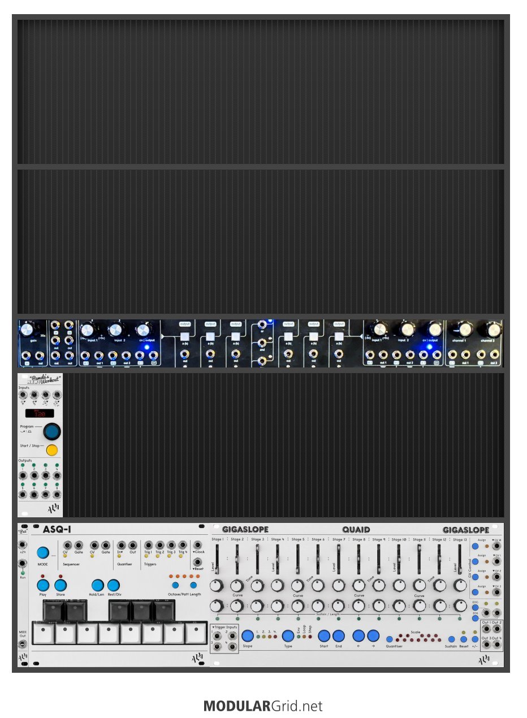Click the ASQ-1 Reset input jack

(x=198, y=562)
